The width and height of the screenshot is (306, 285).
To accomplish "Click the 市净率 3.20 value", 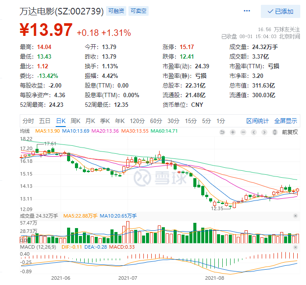I will tap(258, 76).
